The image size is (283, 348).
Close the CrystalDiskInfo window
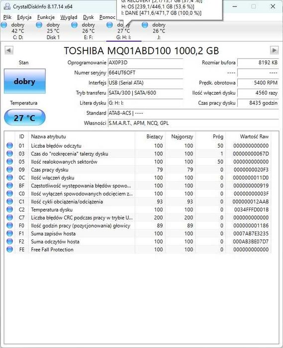tap(273, 6)
